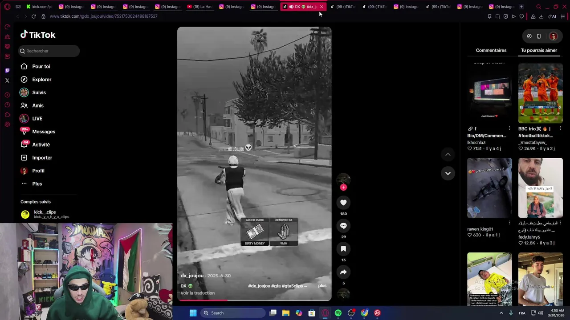Open options for BBC trio video
This screenshot has height=320, width=570.
[x=560, y=129]
